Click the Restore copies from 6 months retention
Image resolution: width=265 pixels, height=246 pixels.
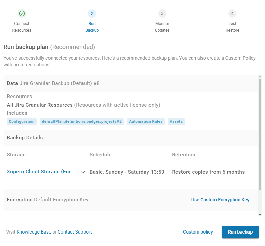[208, 172]
